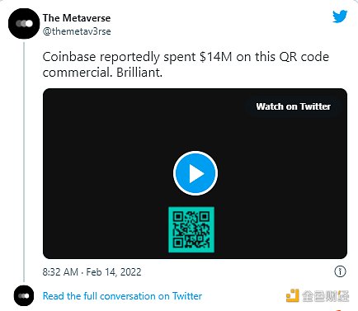Open Read the full conversation on Twitter
This screenshot has height=311, width=358.
(x=122, y=296)
